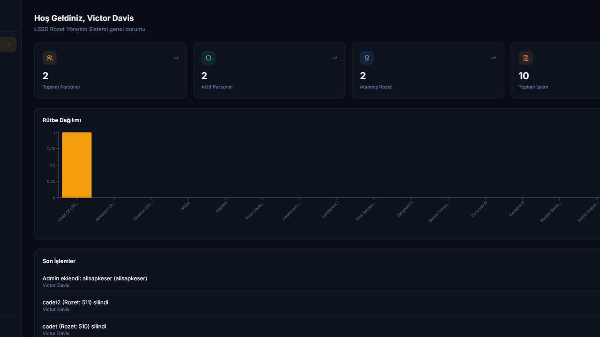Click the Senior Corpo... axis label
600x337 pixels.
440,212
